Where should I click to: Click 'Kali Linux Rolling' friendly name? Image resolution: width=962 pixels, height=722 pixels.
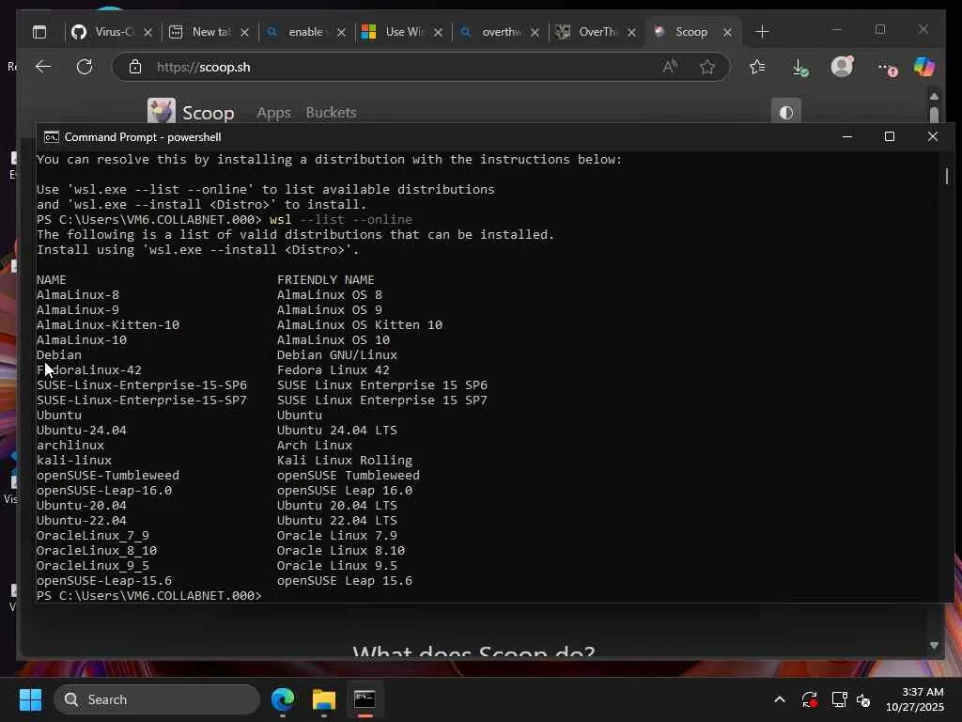point(345,461)
